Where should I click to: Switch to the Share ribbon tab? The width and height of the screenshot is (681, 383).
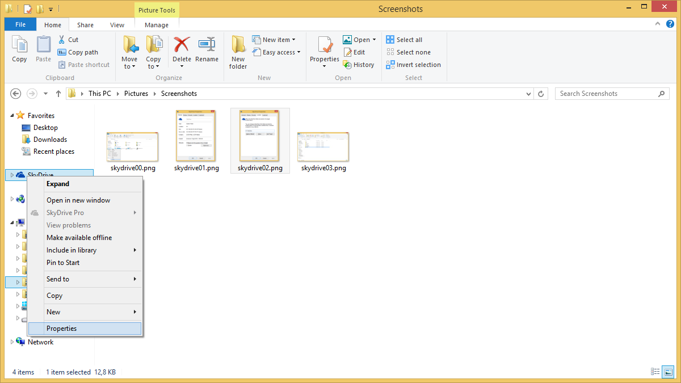[x=86, y=25]
